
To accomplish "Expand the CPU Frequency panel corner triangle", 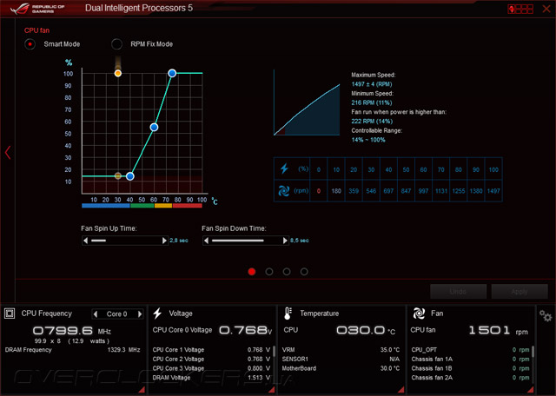I will [x=142, y=390].
